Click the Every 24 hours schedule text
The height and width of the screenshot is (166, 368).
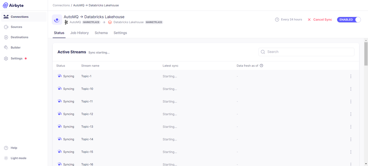pos(292,19)
